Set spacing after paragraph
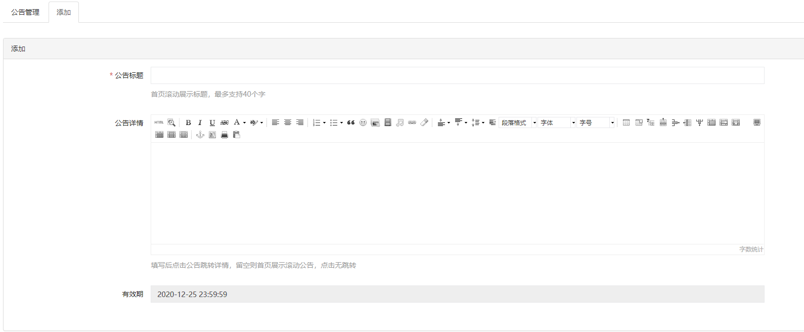 coord(458,122)
